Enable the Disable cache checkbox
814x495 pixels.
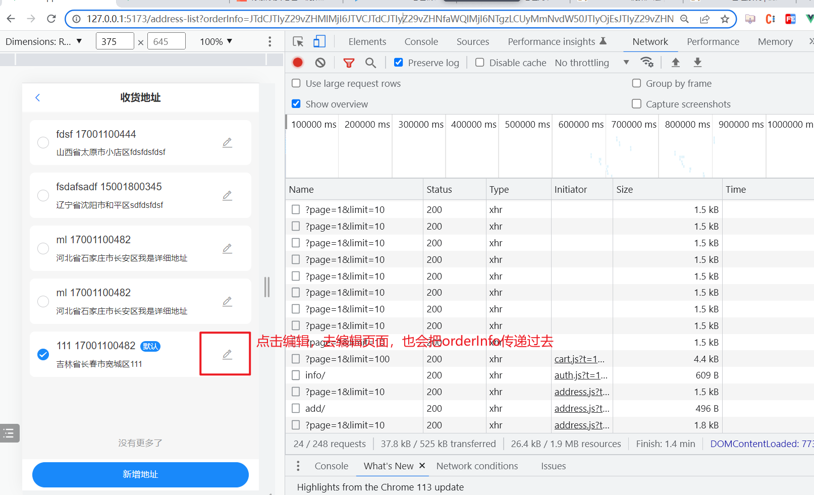pos(480,63)
